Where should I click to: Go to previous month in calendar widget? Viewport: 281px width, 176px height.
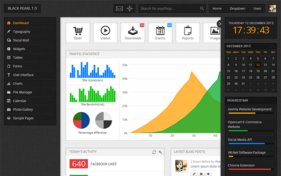(x=270, y=46)
